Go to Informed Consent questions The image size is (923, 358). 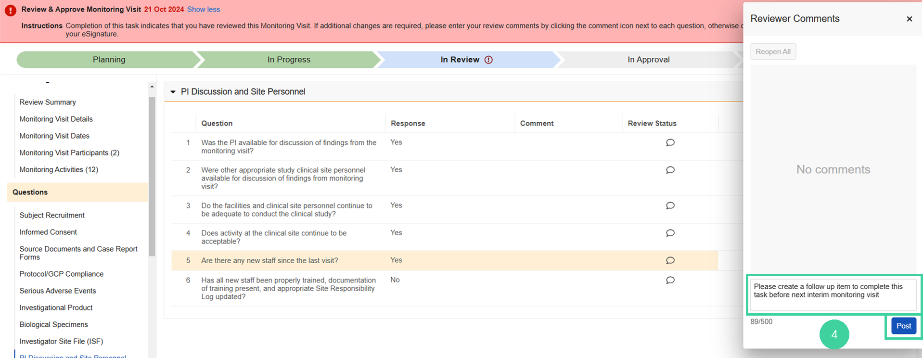click(48, 232)
